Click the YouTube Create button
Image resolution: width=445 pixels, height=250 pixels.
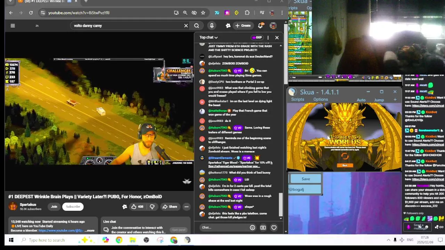[x=243, y=25]
